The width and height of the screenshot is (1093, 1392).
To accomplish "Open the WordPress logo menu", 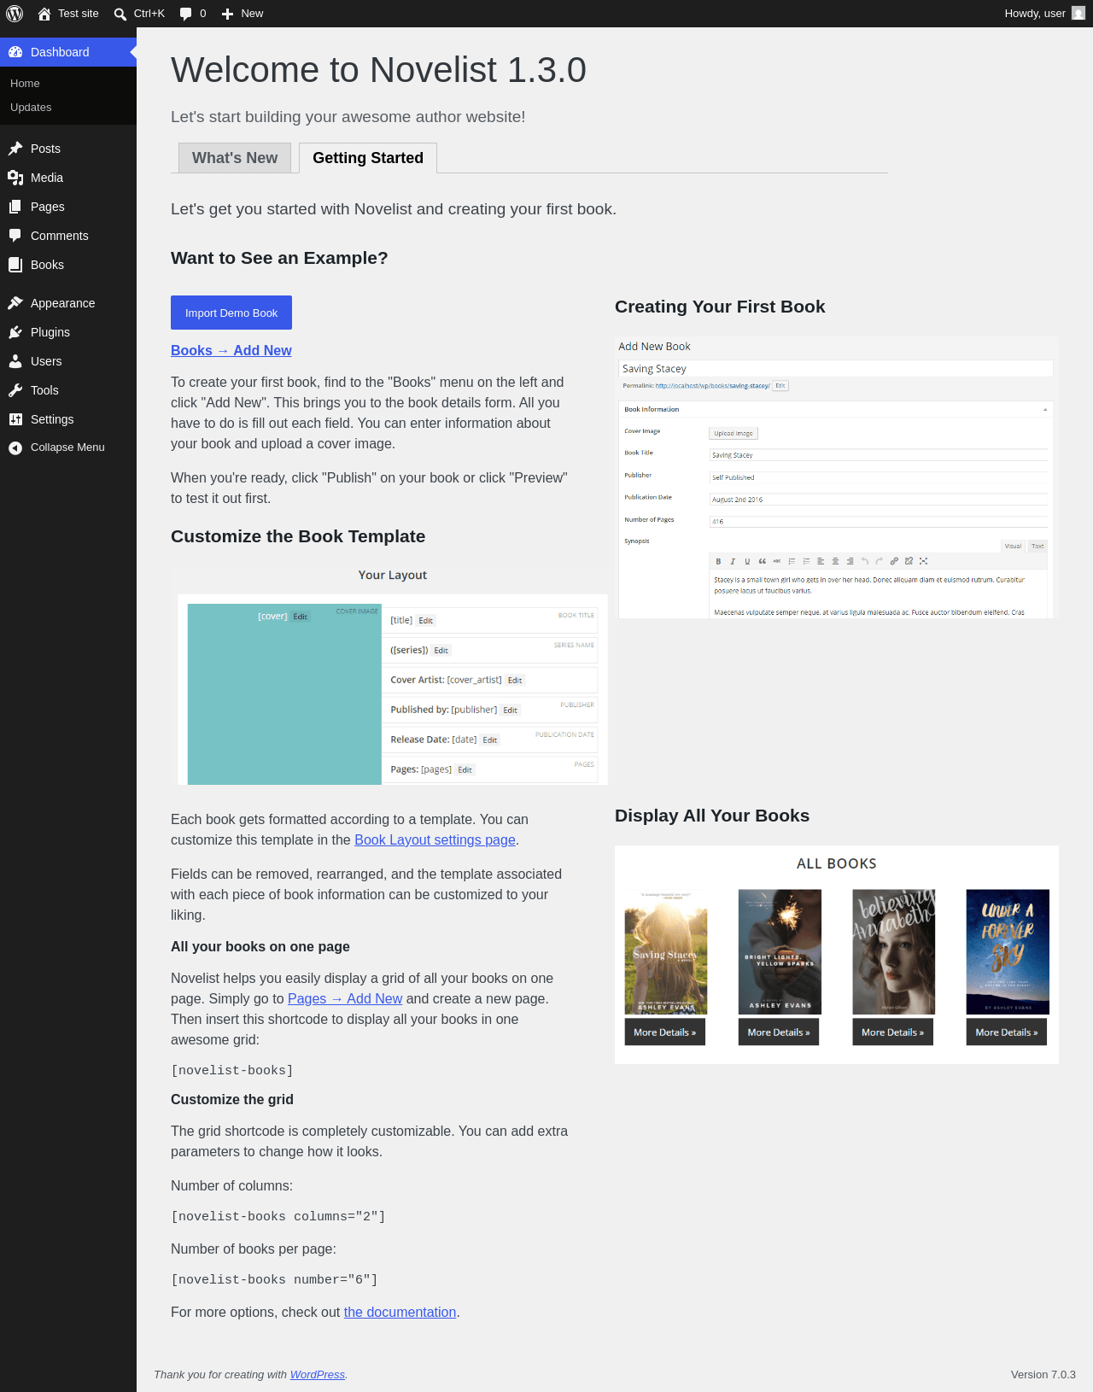I will coord(15,14).
